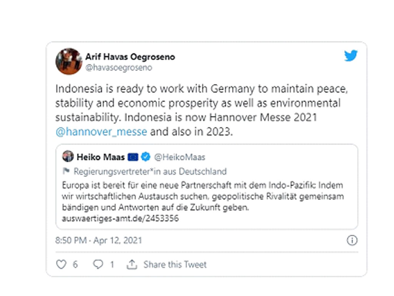Click the Twitter bird logo
Image resolution: width=394 pixels, height=296 pixels.
(351, 55)
